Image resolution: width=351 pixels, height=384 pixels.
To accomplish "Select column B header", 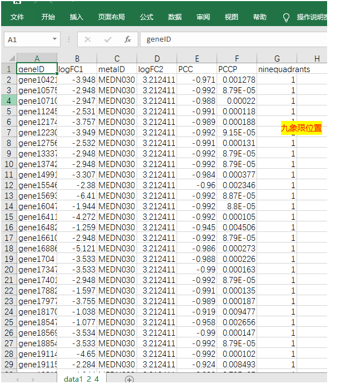I will pos(77,58).
